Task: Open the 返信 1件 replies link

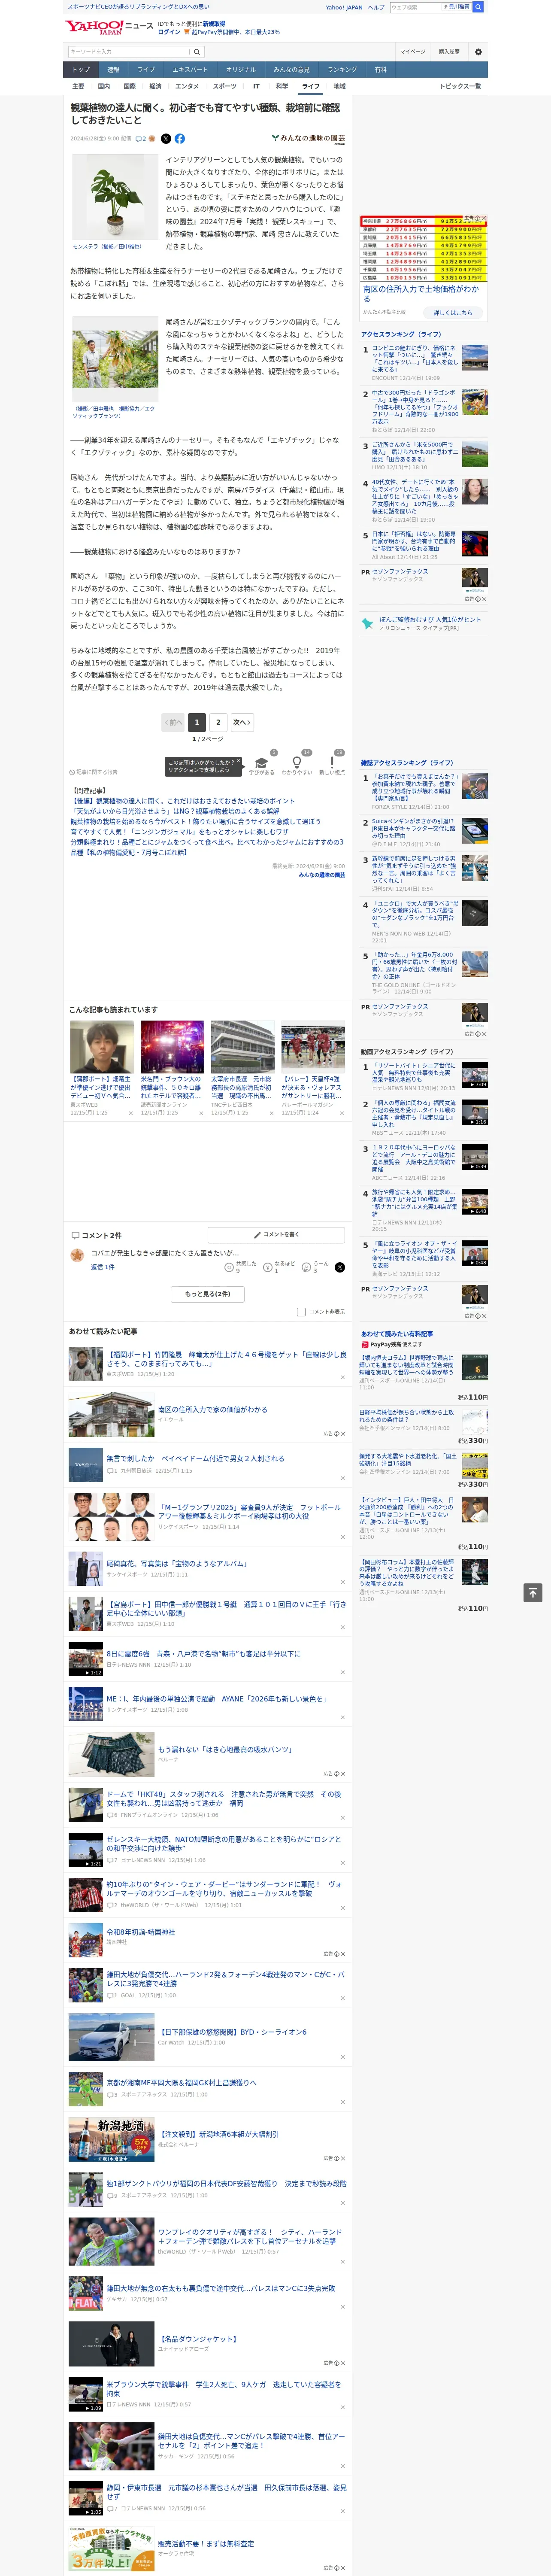Action: (x=102, y=1267)
